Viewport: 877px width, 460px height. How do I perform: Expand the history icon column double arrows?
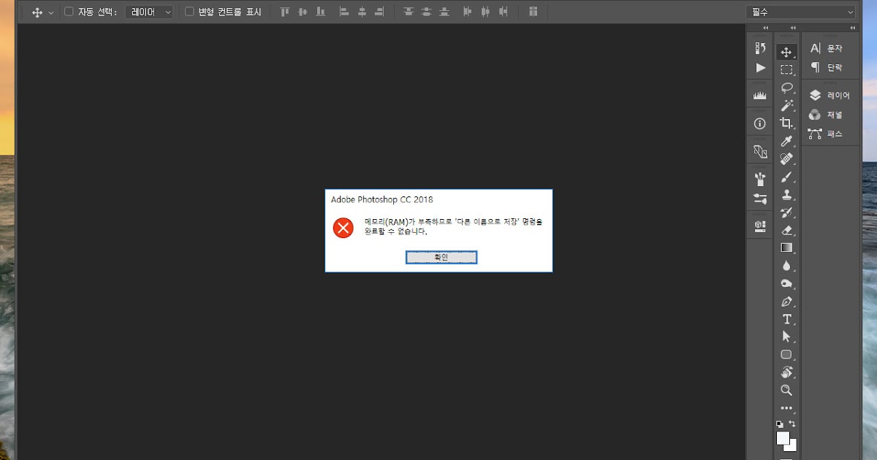pos(765,28)
